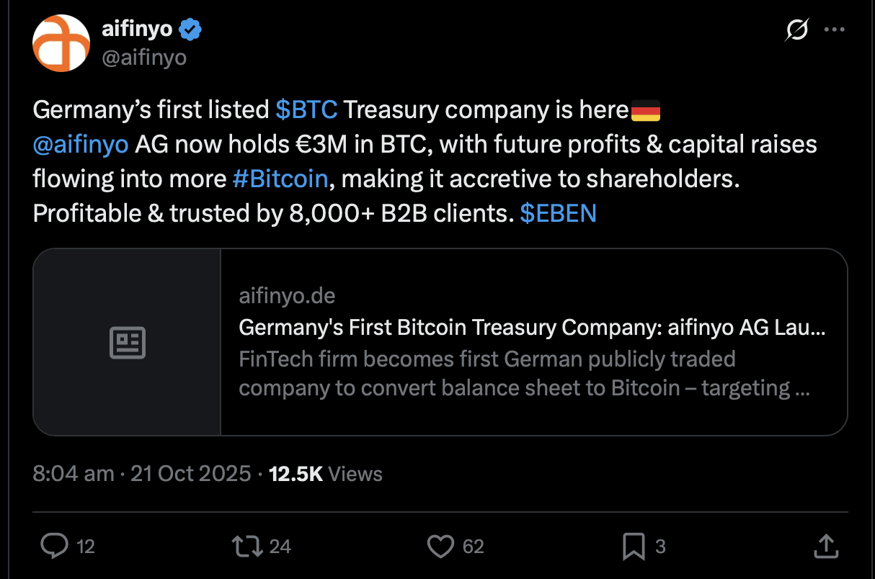The height and width of the screenshot is (579, 875).
Task: Reply to the post via comment icon
Action: [54, 547]
